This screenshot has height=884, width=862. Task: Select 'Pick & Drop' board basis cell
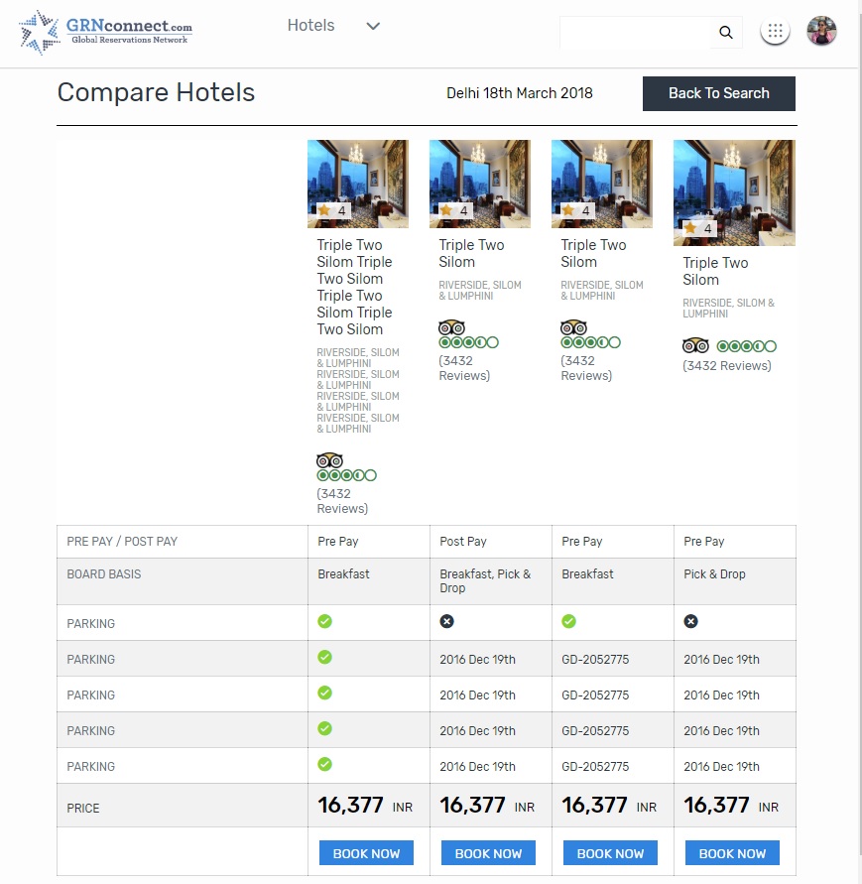click(x=735, y=581)
